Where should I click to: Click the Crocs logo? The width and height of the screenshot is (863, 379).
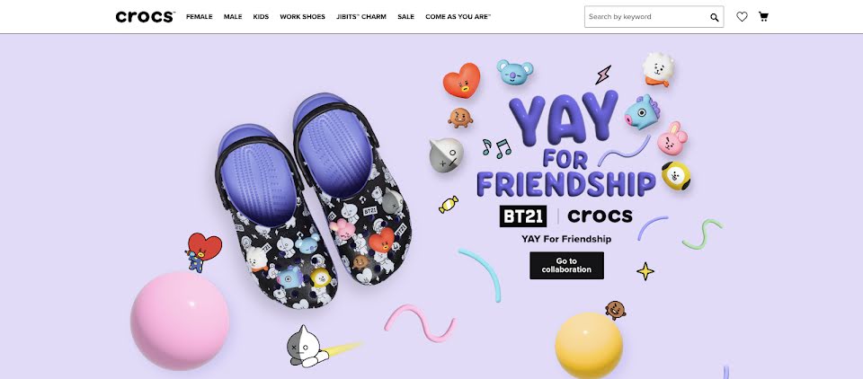146,17
